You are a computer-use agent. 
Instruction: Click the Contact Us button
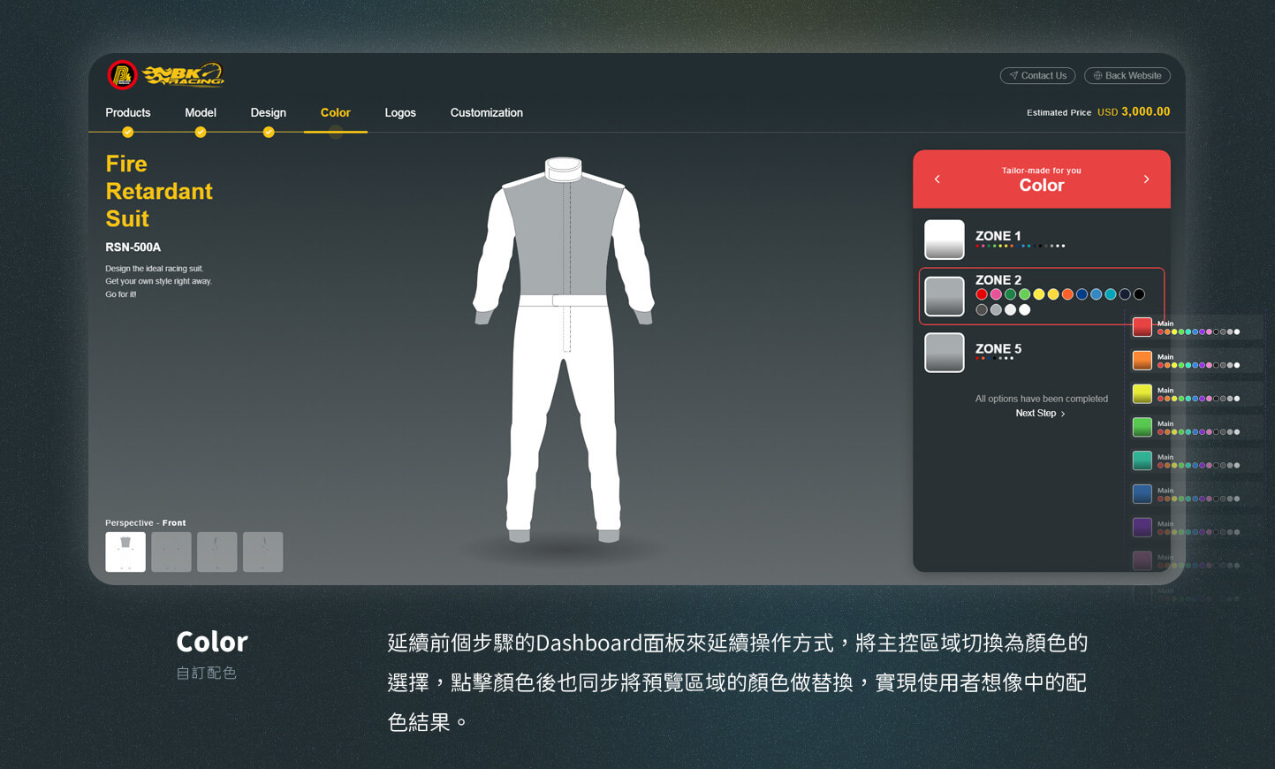1037,76
